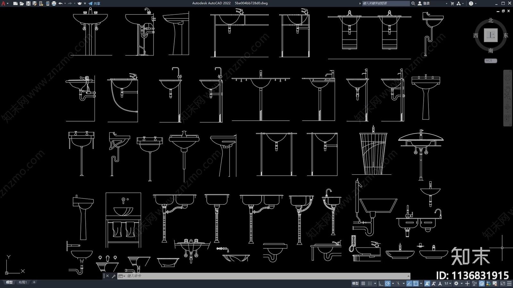This screenshot has height=288, width=513.
Task: Close the command line with X icon
Action: tap(107, 276)
